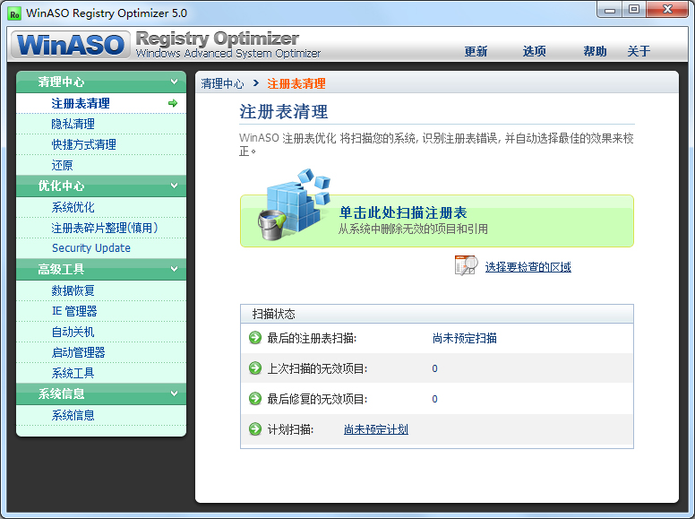Collapse the 高级工具 sidebar section
This screenshot has height=519, width=695.
[x=173, y=269]
